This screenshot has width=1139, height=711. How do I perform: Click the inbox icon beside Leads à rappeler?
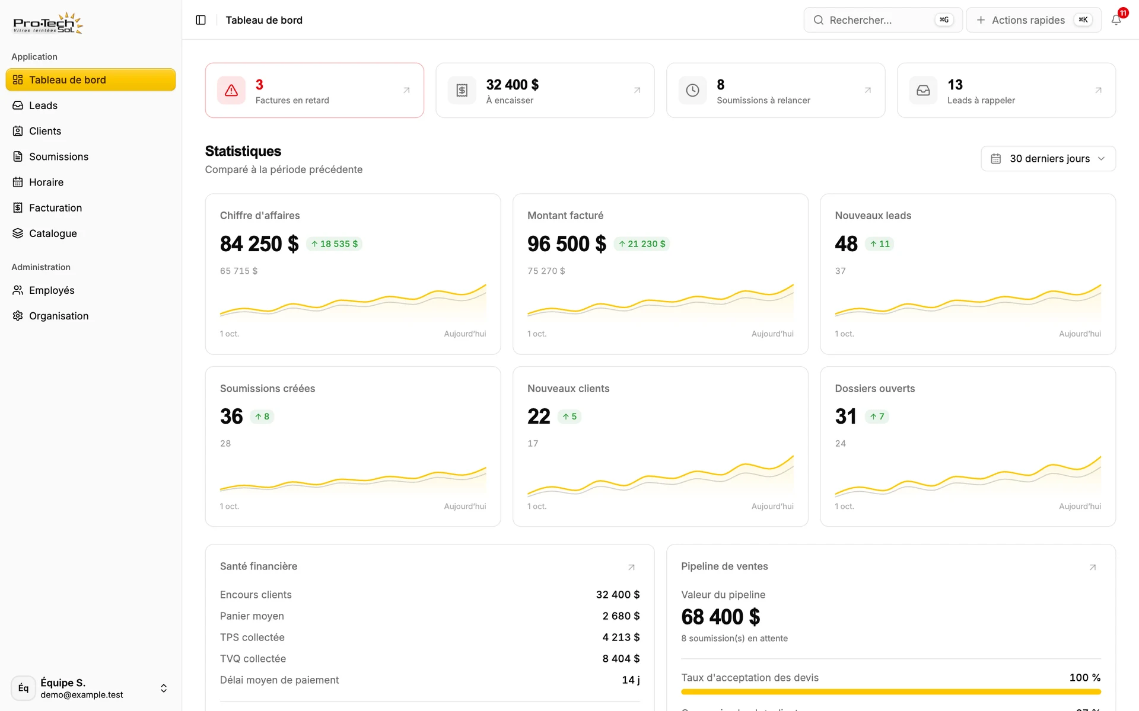click(924, 90)
